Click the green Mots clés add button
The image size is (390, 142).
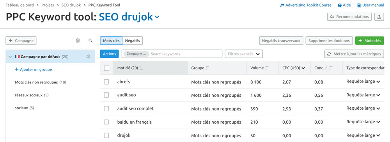(x=370, y=41)
